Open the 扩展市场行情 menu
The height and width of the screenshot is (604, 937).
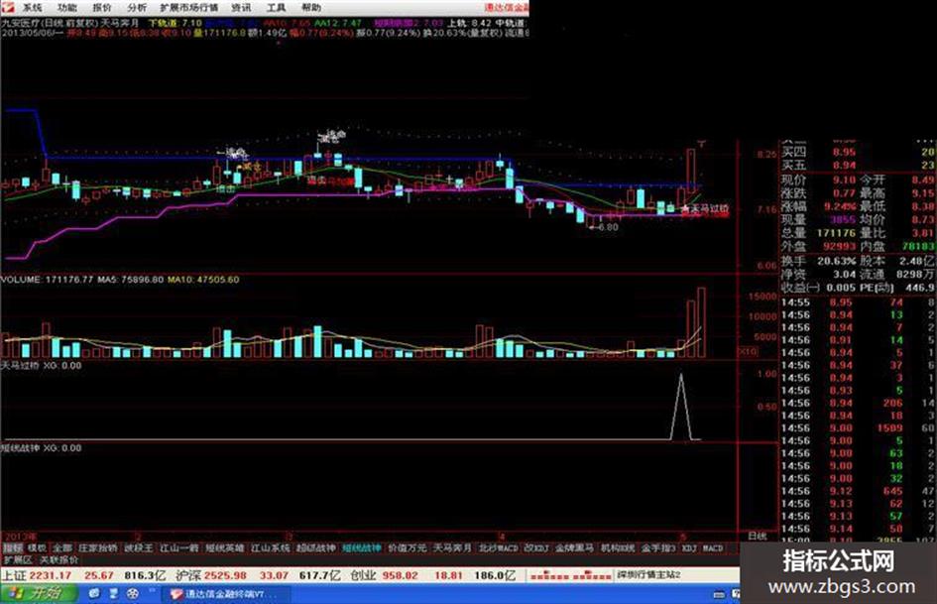(x=189, y=8)
